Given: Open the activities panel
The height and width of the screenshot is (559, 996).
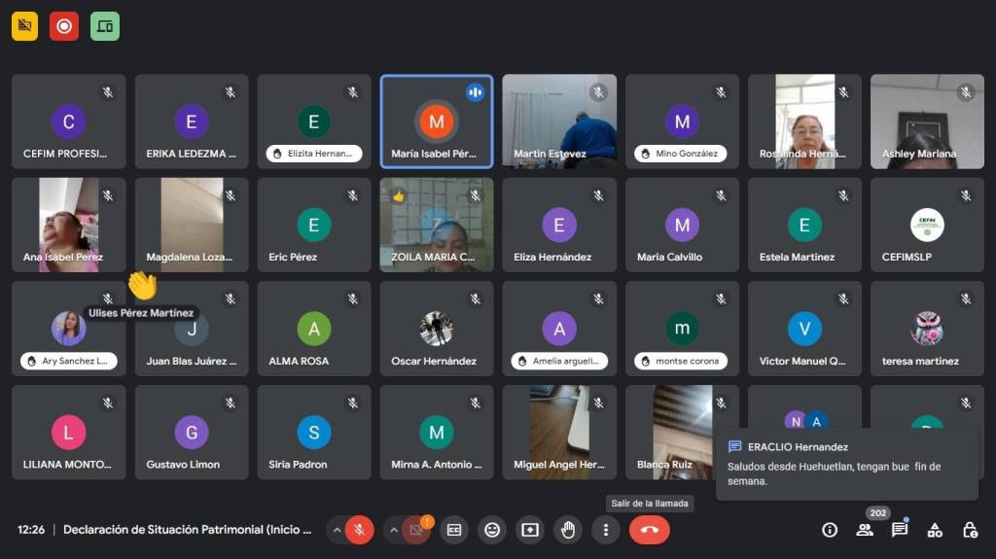Looking at the screenshot, I should pos(935,530).
